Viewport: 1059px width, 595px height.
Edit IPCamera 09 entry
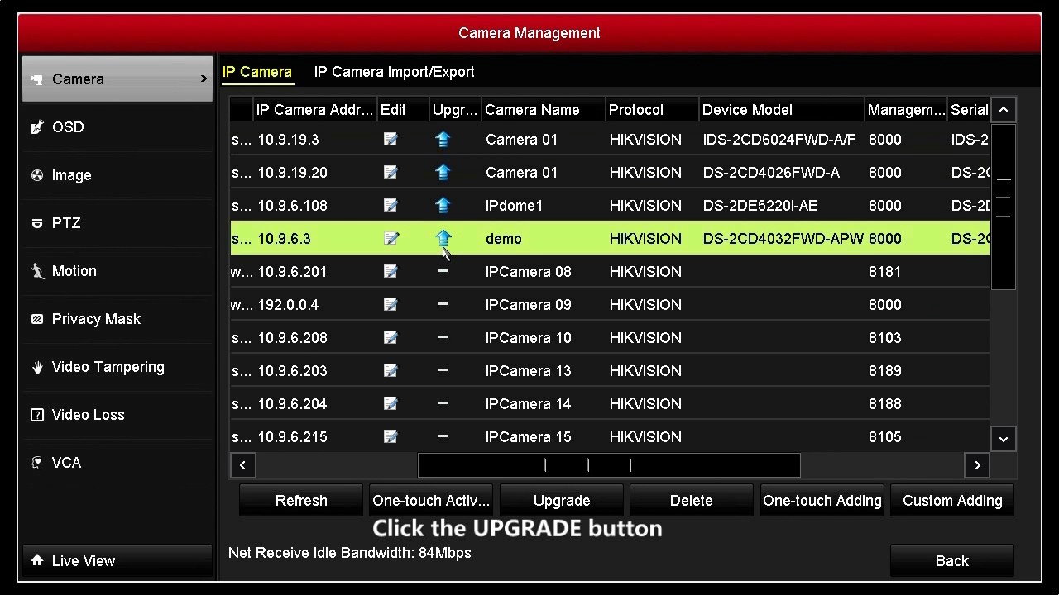(x=391, y=305)
